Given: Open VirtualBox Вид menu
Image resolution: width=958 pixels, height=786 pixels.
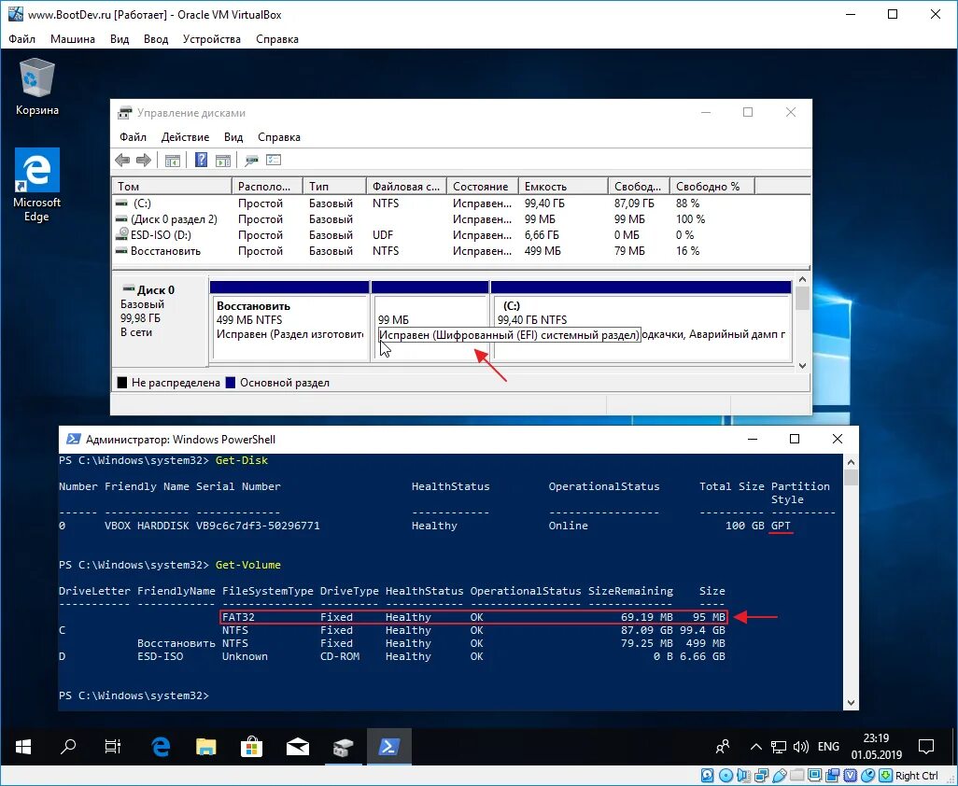Looking at the screenshot, I should [x=120, y=39].
